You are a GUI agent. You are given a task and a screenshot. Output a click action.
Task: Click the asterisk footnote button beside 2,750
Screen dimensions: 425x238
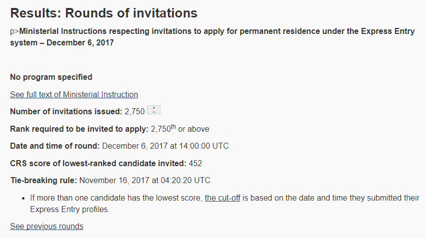tap(153, 110)
